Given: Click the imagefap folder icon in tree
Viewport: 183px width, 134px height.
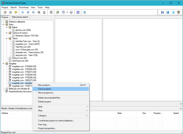Looking at the screenshot, I should [7, 64].
